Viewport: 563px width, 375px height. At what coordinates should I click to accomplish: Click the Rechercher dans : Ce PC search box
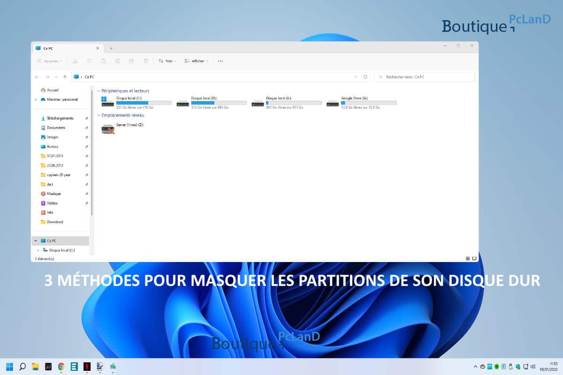click(425, 77)
